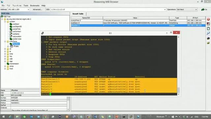The image size is (211, 119).
Task: Click the magnifier search icon in right toolbar
Action: pos(208,33)
